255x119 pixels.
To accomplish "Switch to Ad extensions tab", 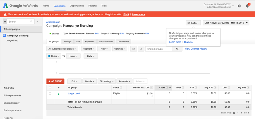I will click(106, 41).
